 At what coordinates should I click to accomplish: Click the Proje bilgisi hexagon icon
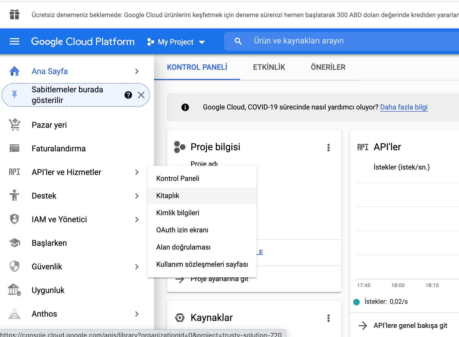(x=180, y=147)
